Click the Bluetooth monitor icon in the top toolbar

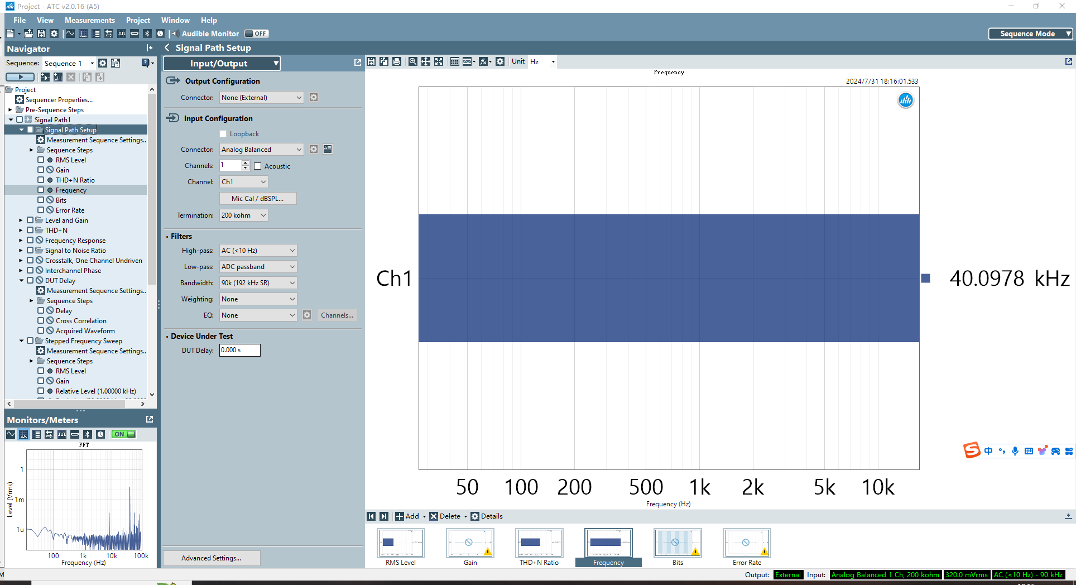tap(147, 33)
